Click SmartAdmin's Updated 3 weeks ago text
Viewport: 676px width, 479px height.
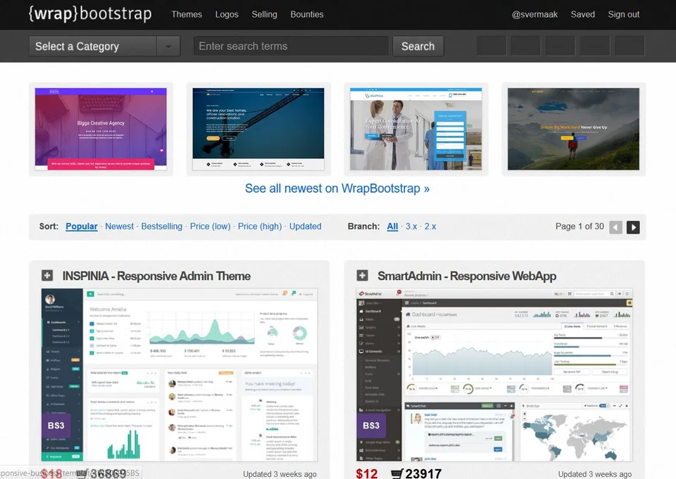coord(595,474)
